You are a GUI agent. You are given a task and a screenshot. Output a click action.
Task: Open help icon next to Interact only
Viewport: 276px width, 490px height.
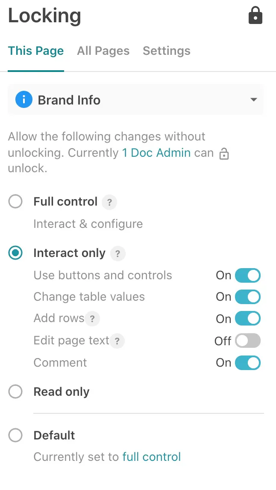[x=117, y=254]
